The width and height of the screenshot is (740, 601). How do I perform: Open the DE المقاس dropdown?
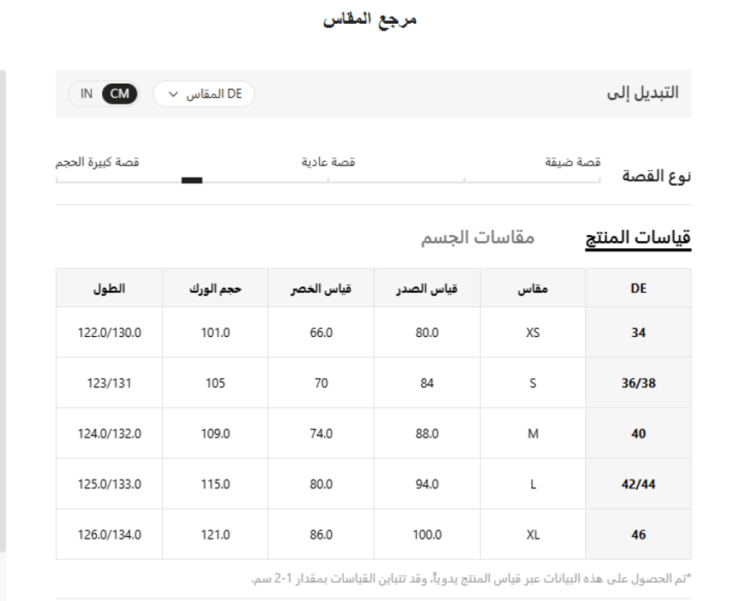tap(204, 94)
